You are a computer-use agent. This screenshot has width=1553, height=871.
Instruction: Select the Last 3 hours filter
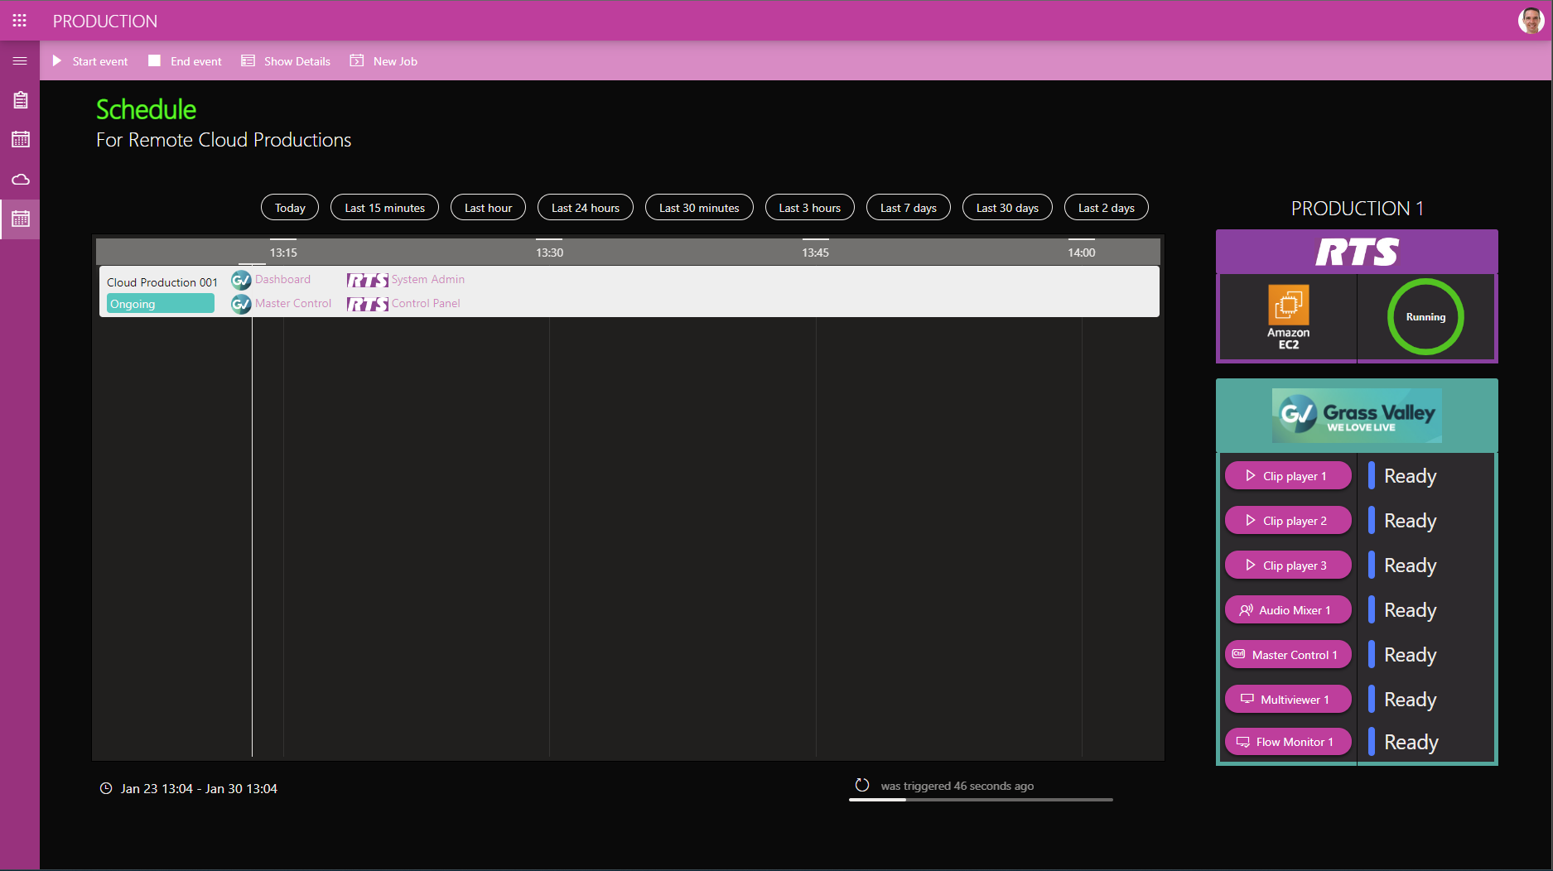tap(809, 208)
